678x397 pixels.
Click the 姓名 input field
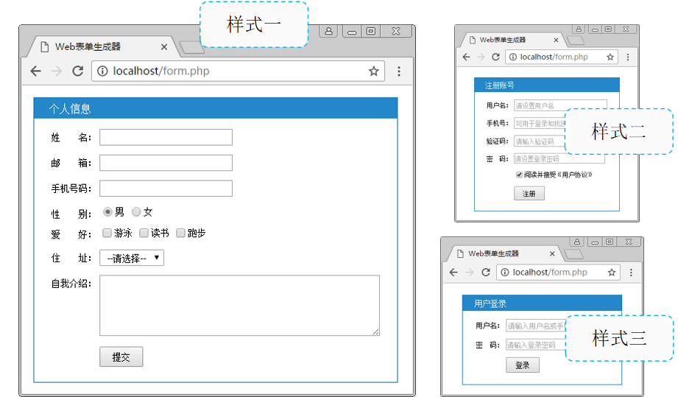[x=166, y=138]
